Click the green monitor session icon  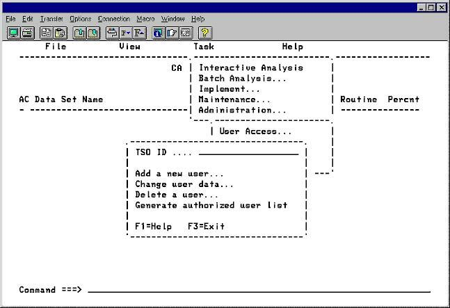point(13,33)
